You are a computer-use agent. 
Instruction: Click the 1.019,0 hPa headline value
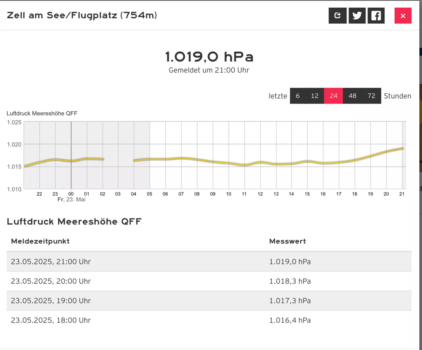[209, 57]
